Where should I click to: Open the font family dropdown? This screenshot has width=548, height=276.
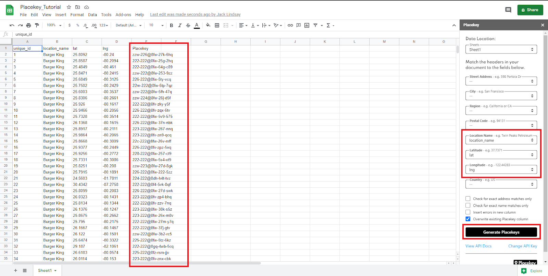tap(129, 25)
